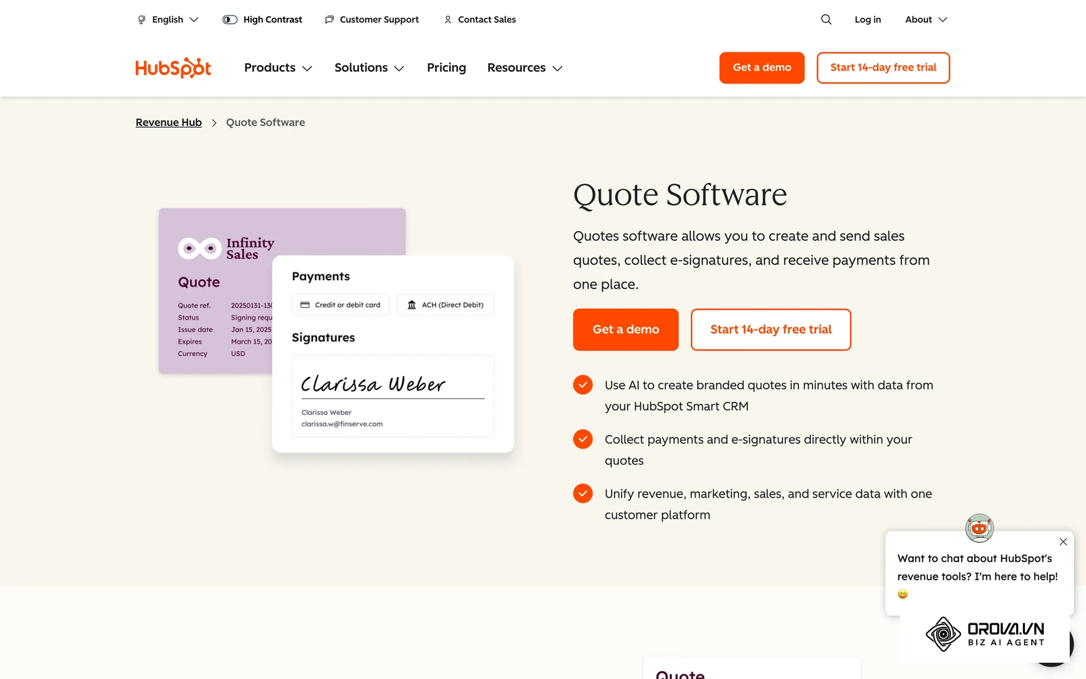The height and width of the screenshot is (679, 1086).
Task: Expand the Solutions menu
Action: click(x=369, y=68)
